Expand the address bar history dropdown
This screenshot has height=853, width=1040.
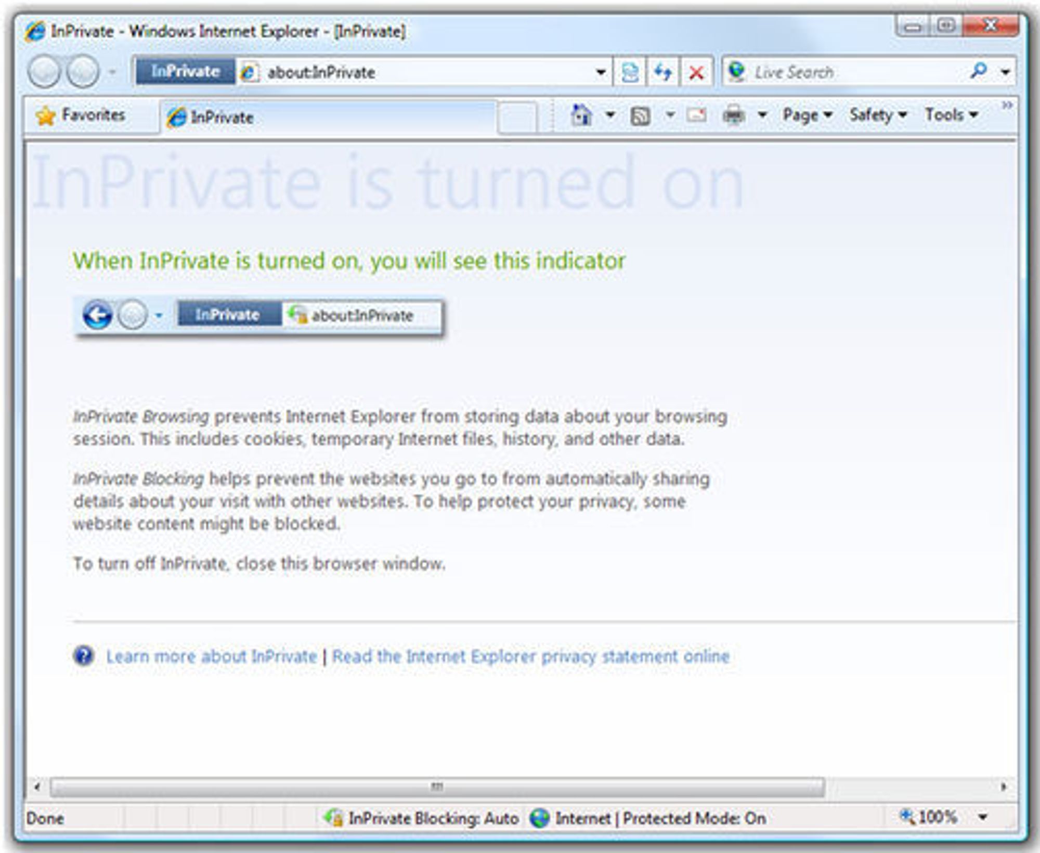601,72
